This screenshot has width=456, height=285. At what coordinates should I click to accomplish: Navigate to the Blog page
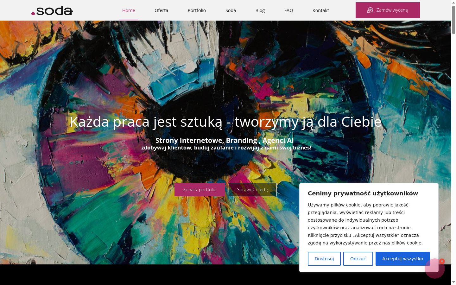tap(260, 10)
